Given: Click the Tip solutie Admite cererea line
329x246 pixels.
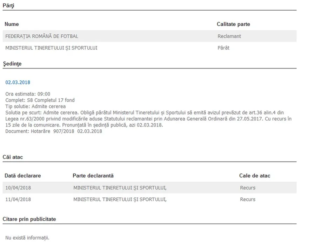Looking at the screenshot, I should 35,106.
